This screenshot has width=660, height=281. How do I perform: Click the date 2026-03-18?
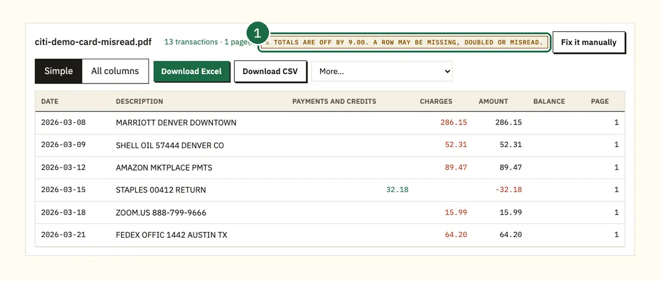coord(63,212)
